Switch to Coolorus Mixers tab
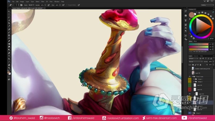 point(195,41)
